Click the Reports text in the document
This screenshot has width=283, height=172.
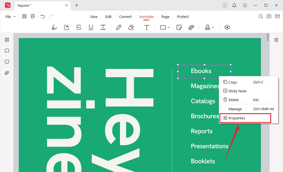coord(202,131)
